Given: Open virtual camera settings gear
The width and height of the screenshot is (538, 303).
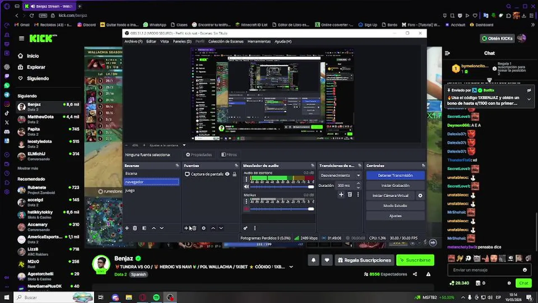Looking at the screenshot, I should (420, 196).
